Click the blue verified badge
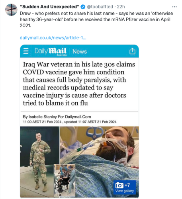The width and height of the screenshot is (182, 199). tap(83, 7)
